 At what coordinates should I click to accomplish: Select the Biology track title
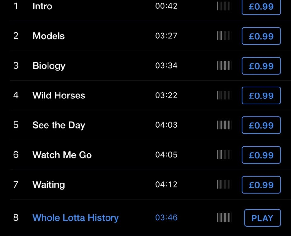[49, 66]
